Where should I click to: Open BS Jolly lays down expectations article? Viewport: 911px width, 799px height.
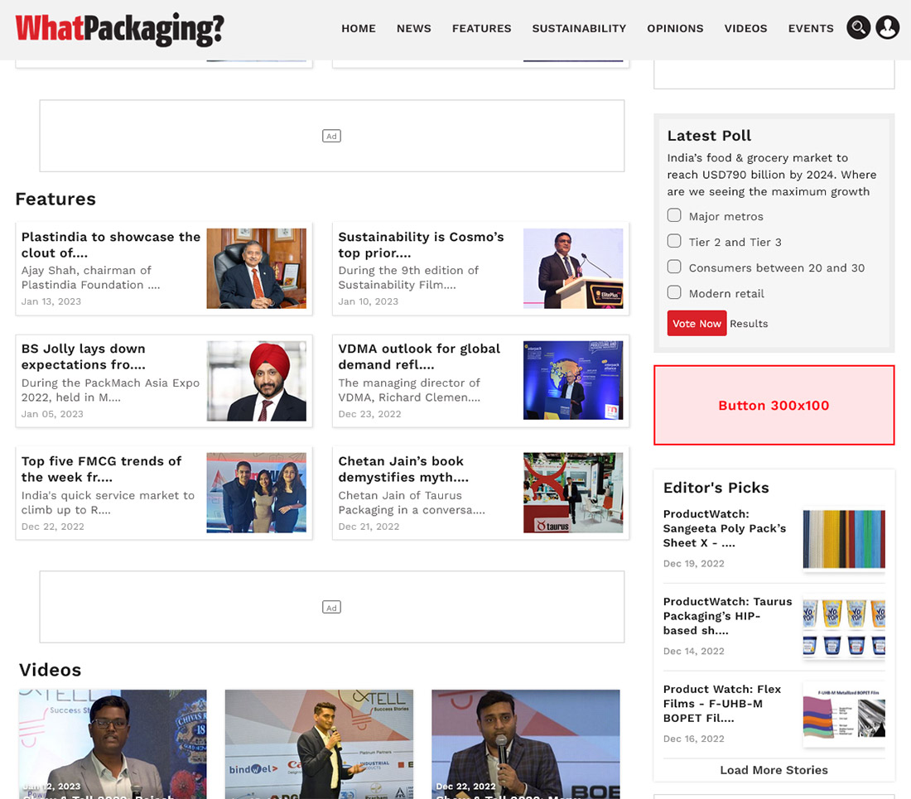click(x=84, y=357)
